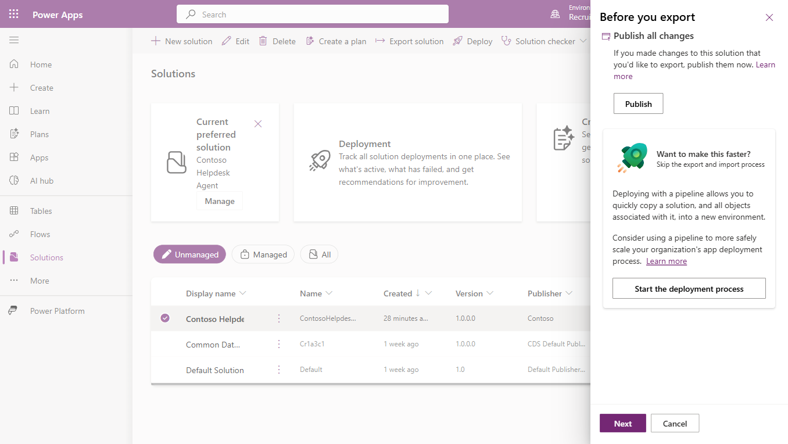Dismiss the Current preferred solution card
The height and width of the screenshot is (444, 788).
pyautogui.click(x=258, y=124)
